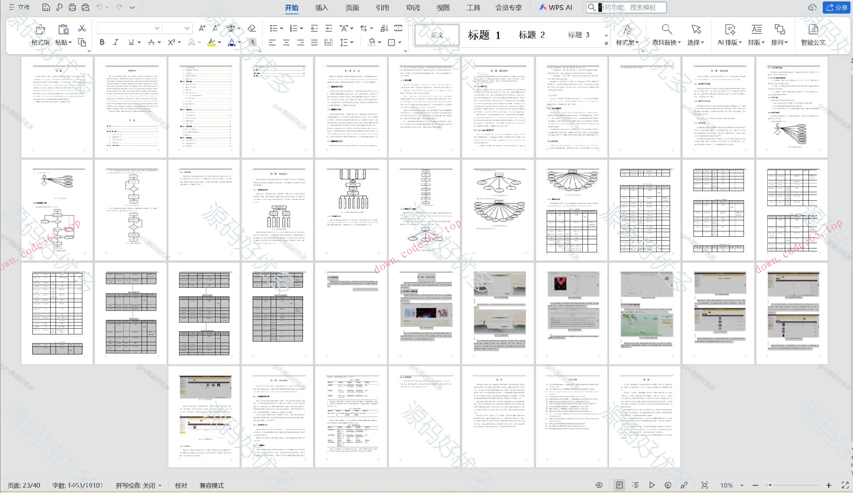Viewport: 853px width, 493px height.
Task: Click the clear formatting eraser icon
Action: coord(251,28)
